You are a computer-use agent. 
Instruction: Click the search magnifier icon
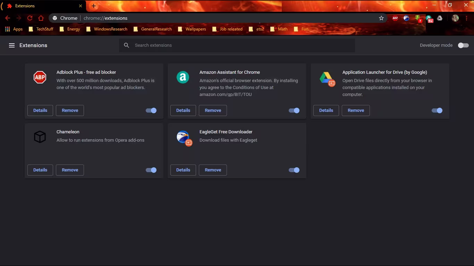pos(127,45)
